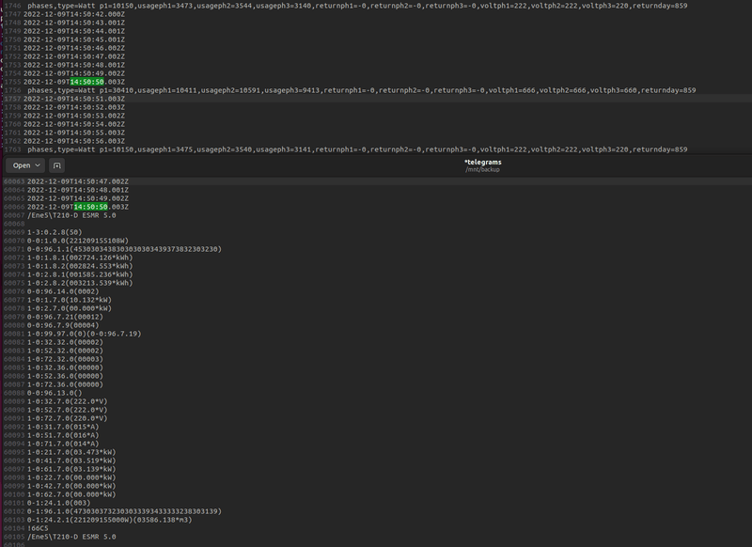The width and height of the screenshot is (752, 547).
Task: Click the 1-0:61.7.0(03.139*kW) line
Action: coord(71,469)
